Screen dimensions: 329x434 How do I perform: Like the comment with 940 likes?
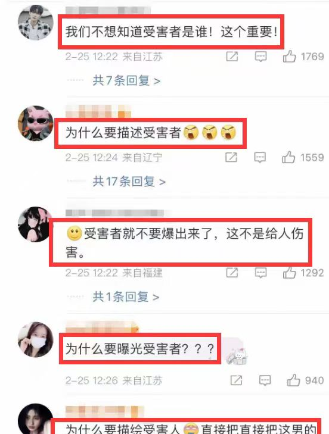[293, 380]
